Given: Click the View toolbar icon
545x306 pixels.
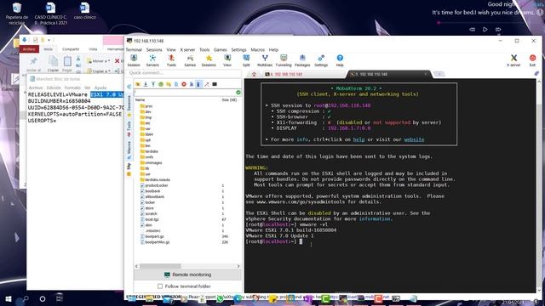Looking at the screenshot, I should coord(227,60).
